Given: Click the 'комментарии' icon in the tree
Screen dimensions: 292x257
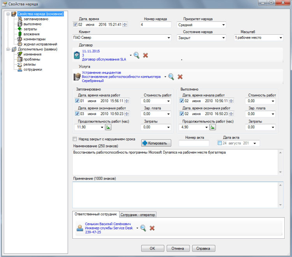Looking at the screenshot, I should click(x=20, y=39).
